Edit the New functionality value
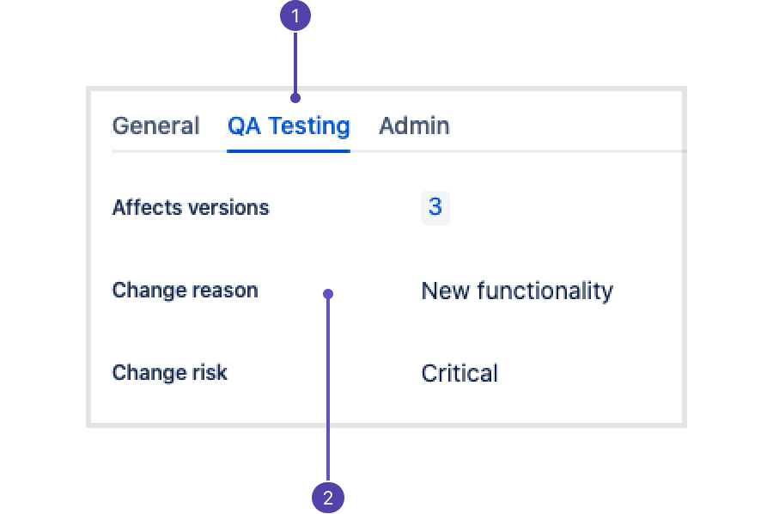 [x=517, y=291]
